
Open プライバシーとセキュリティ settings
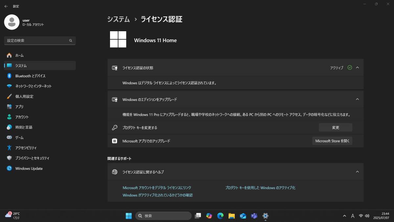click(x=40, y=158)
